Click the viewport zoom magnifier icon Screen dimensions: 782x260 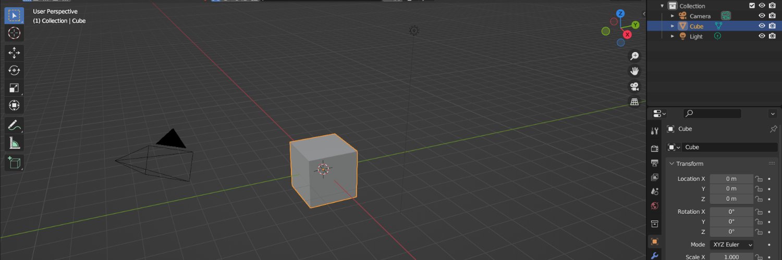pos(634,56)
